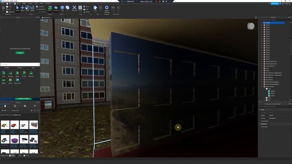Click the green Publish button
The height and width of the screenshot is (164, 292).
click(x=20, y=53)
